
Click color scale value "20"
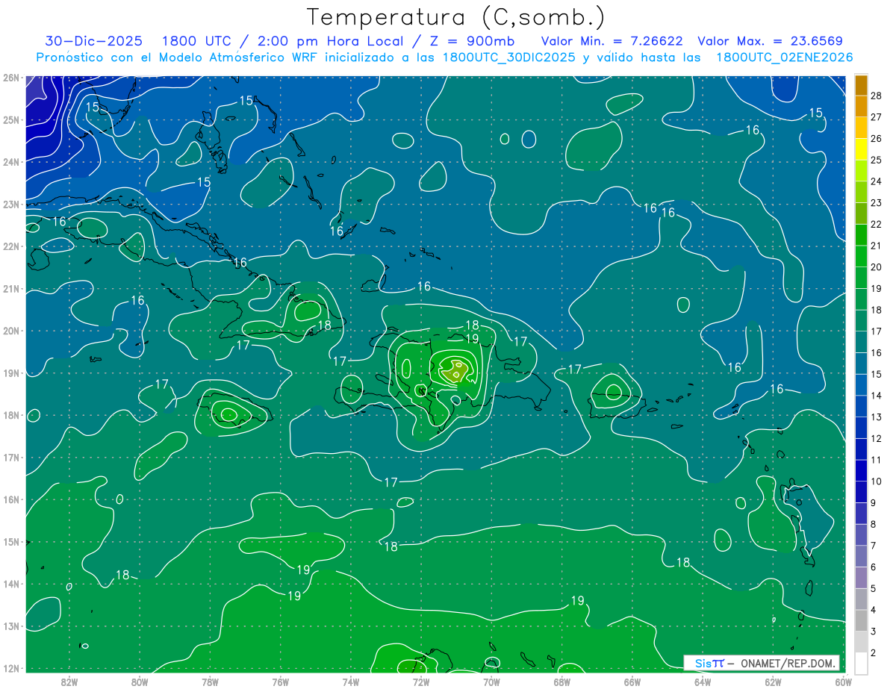coord(877,267)
